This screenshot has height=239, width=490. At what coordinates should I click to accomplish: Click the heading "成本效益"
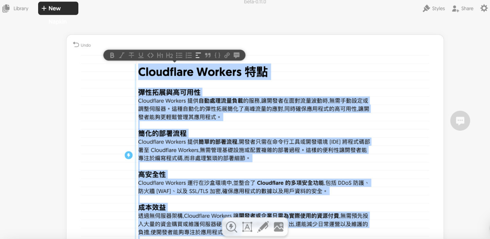(152, 208)
